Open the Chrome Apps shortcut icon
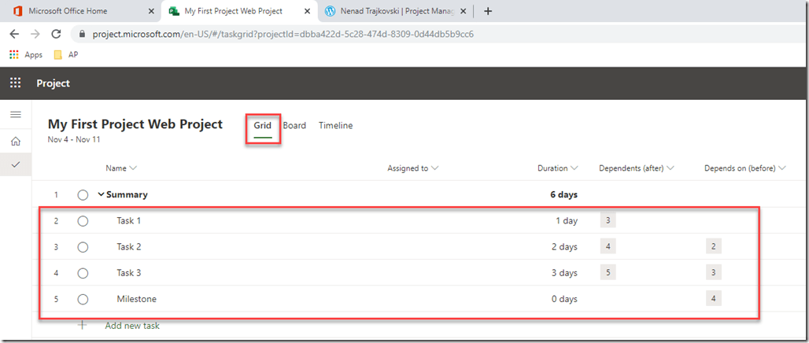This screenshot has width=809, height=343. [x=14, y=55]
